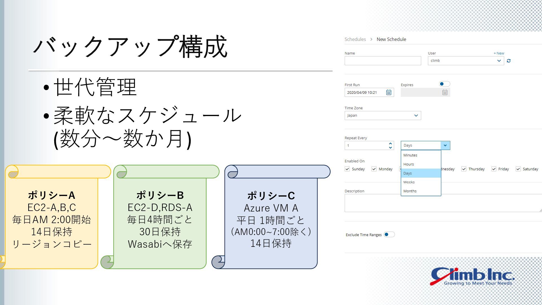The width and height of the screenshot is (542, 305).
Task: Click the Schedules breadcrumb link
Action: pos(355,39)
